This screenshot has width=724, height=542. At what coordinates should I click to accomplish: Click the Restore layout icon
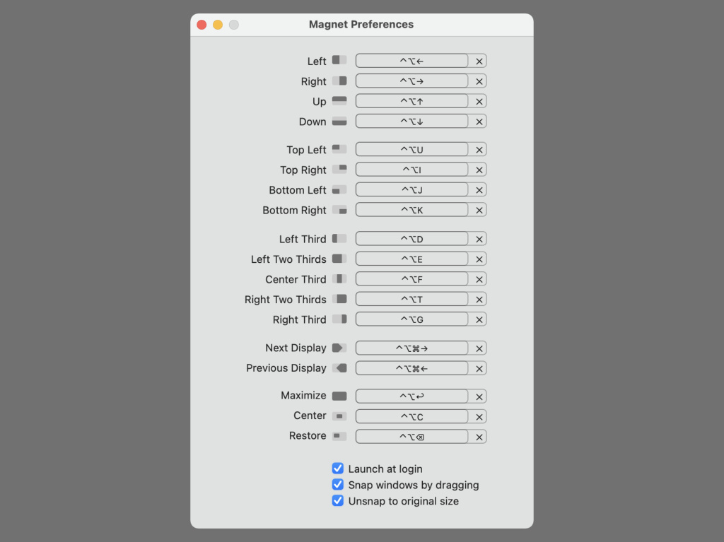tap(339, 436)
